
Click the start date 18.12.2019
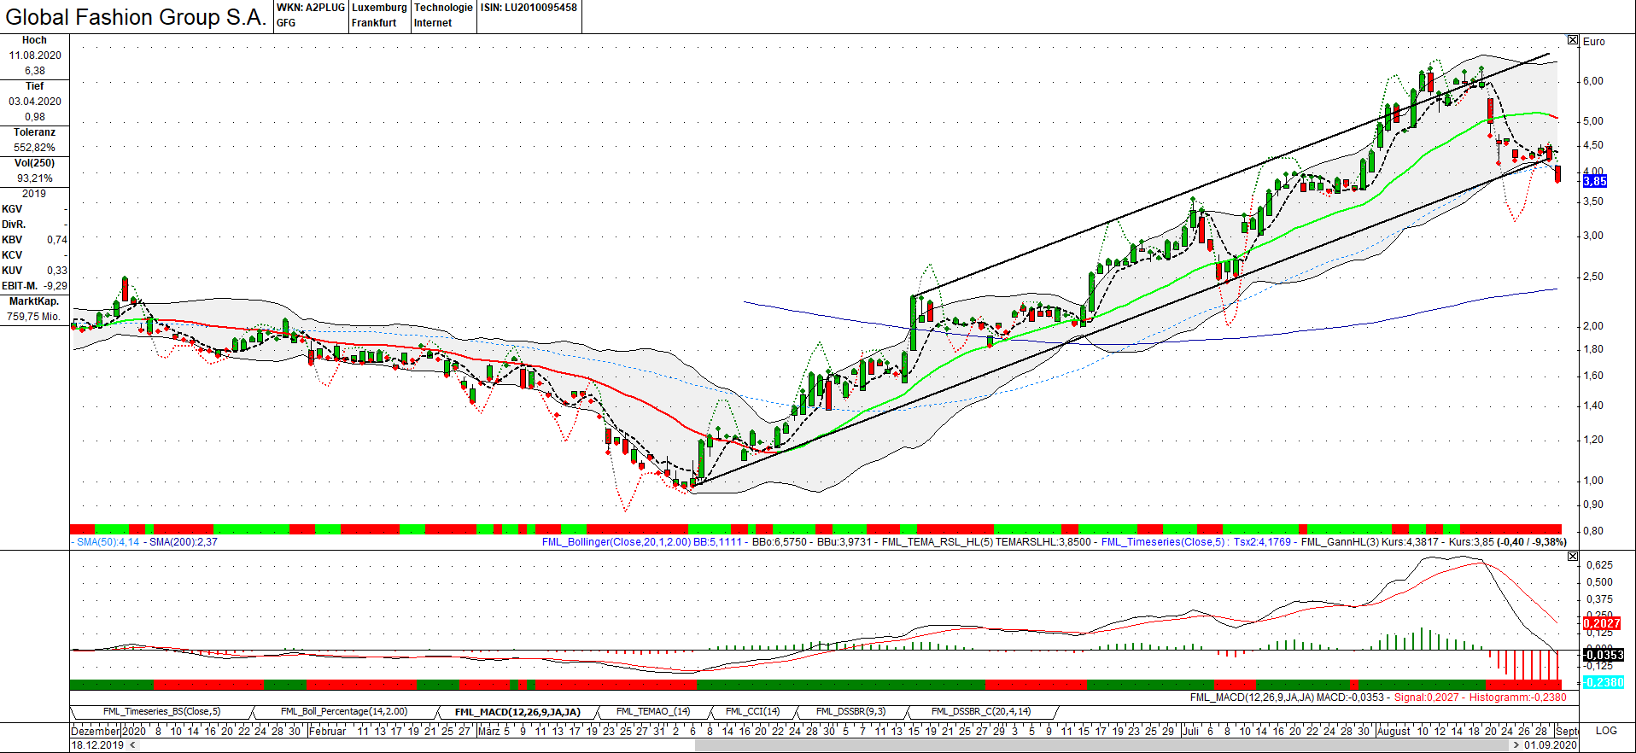(97, 745)
